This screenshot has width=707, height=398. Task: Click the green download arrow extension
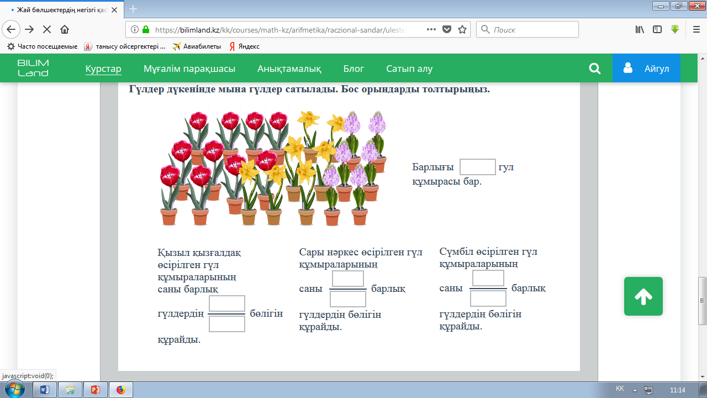coord(675,29)
